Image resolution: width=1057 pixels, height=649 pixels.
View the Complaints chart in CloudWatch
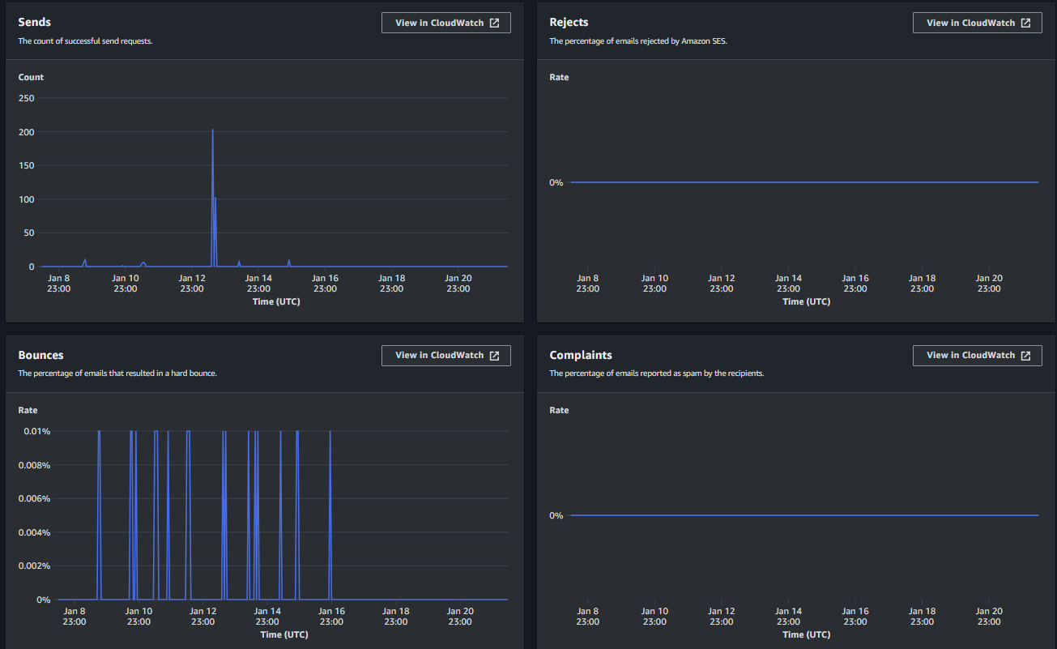pyautogui.click(x=978, y=355)
